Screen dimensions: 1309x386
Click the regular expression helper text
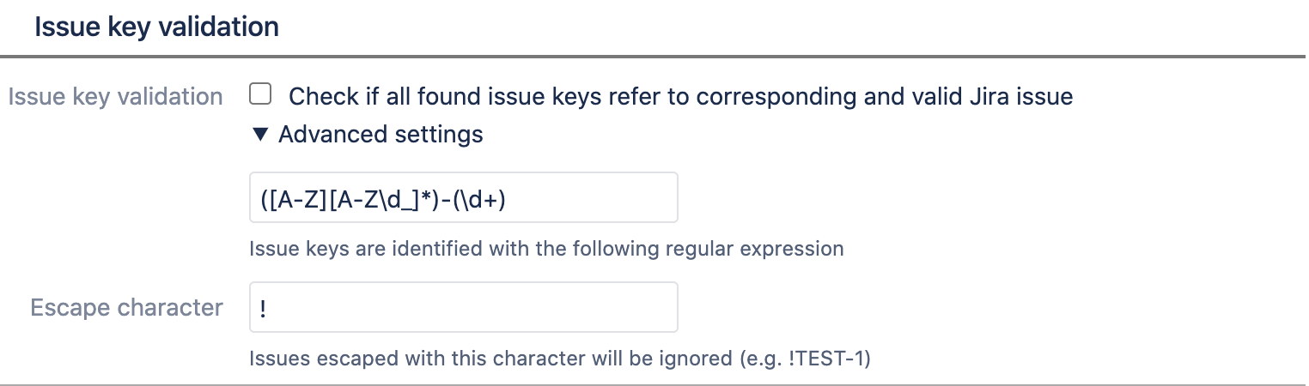[546, 250]
